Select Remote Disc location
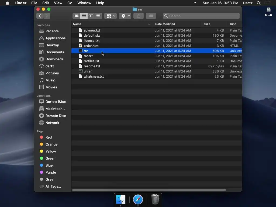This screenshot has height=207, width=276. (56, 116)
